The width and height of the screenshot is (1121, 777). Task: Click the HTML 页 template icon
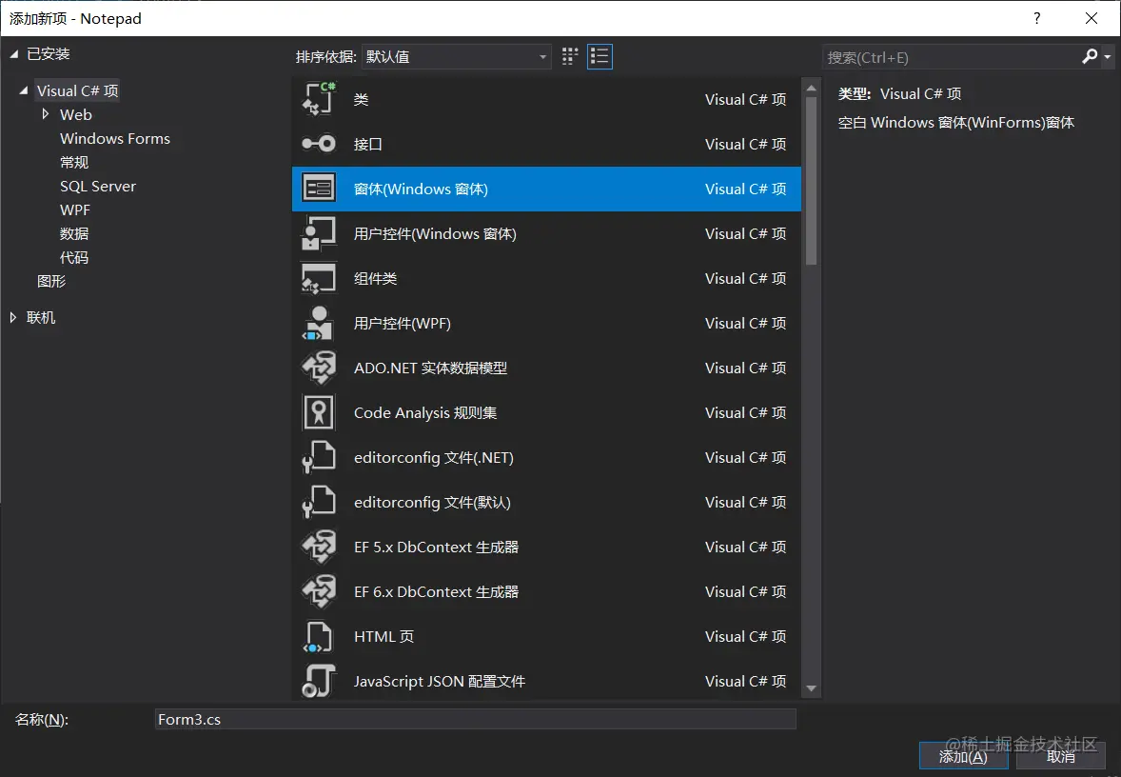(x=319, y=637)
